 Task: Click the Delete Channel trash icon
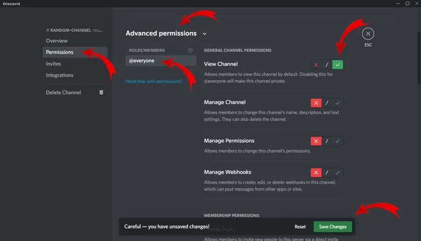click(101, 92)
